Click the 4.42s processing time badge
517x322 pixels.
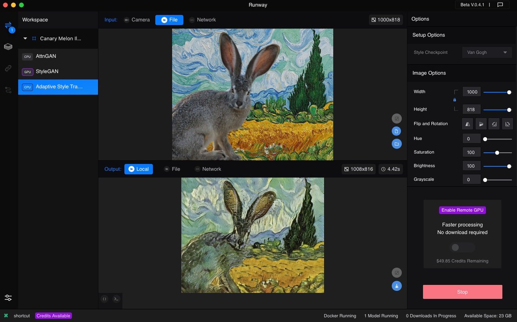point(391,169)
